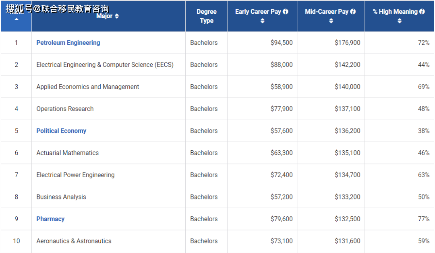This screenshot has height=253, width=435.
Task: Select the Electrical Power Engineering text
Action: pyautogui.click(x=75, y=175)
